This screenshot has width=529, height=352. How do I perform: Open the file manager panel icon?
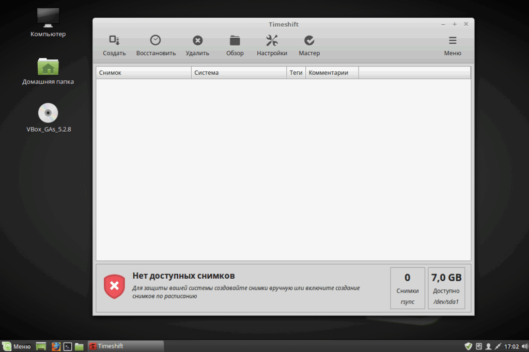(x=79, y=346)
